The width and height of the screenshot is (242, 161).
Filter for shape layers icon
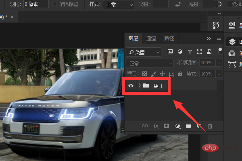[x=199, y=52]
